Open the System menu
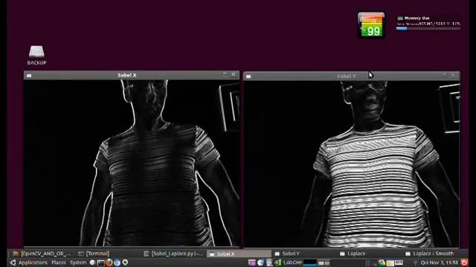The height and width of the screenshot is (267, 476). click(78, 263)
